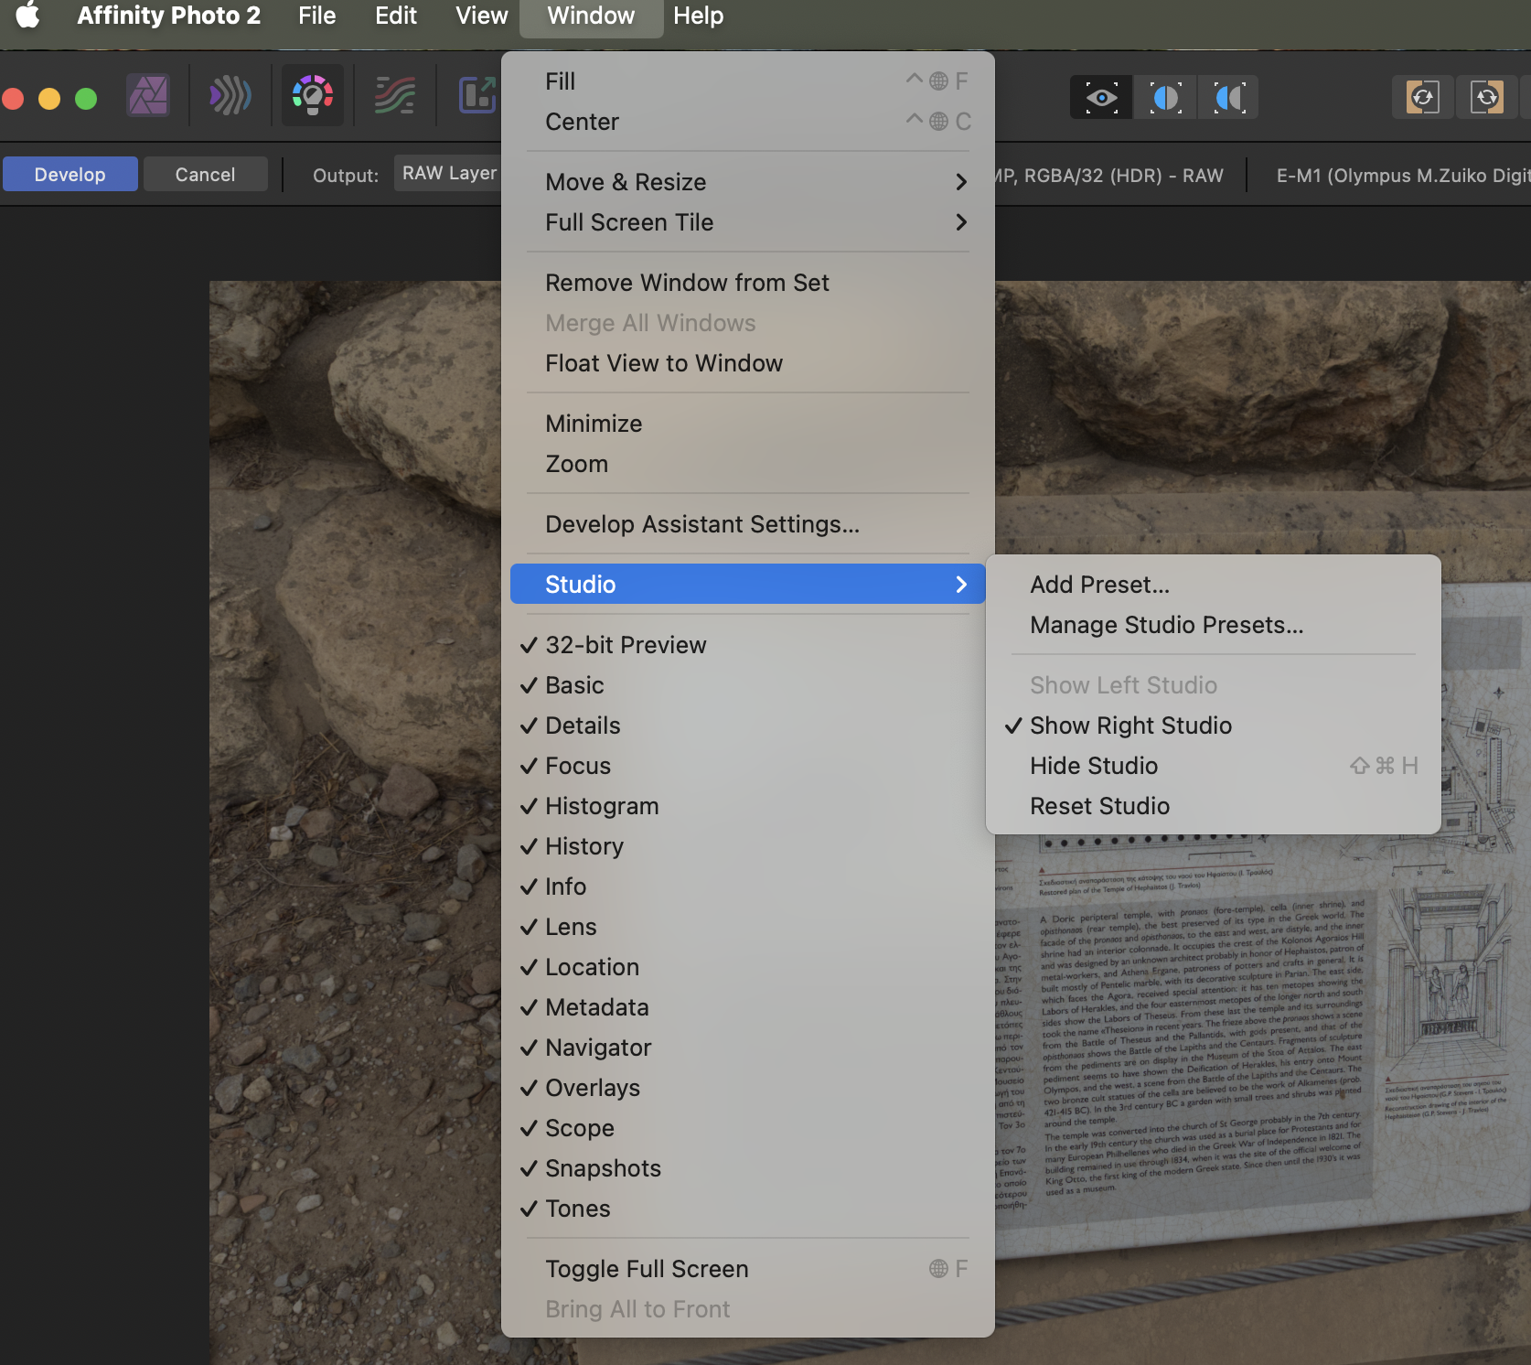Open the Liquify Persona icon

230,95
